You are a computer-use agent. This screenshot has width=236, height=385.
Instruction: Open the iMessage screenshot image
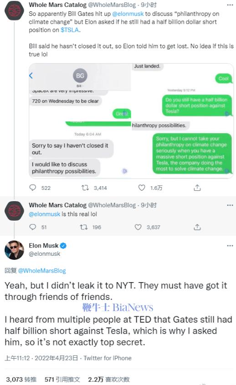point(131,121)
